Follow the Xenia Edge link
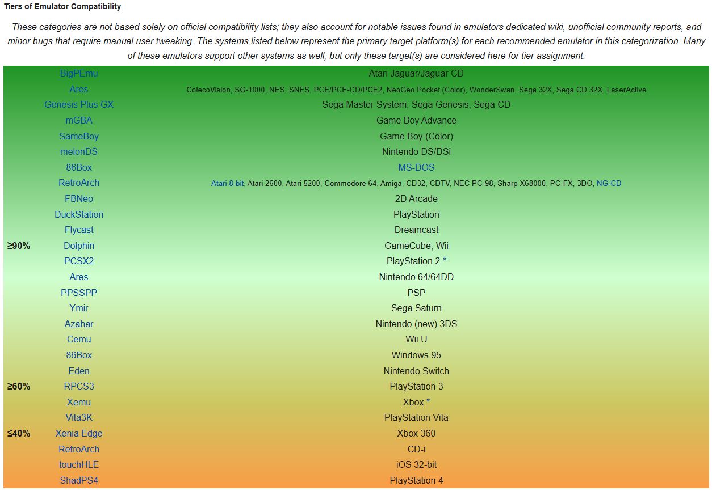Viewport: 712px width, 491px height. [x=79, y=433]
